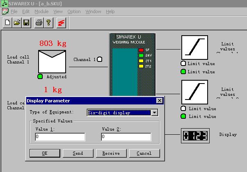The image size is (247, 172).
Task: Print using the printer toolbar icon
Action: [39, 23]
